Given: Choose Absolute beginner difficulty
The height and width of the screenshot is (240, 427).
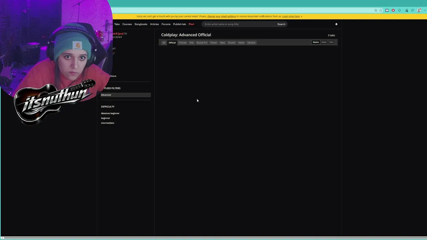Looking at the screenshot, I should coord(110,113).
